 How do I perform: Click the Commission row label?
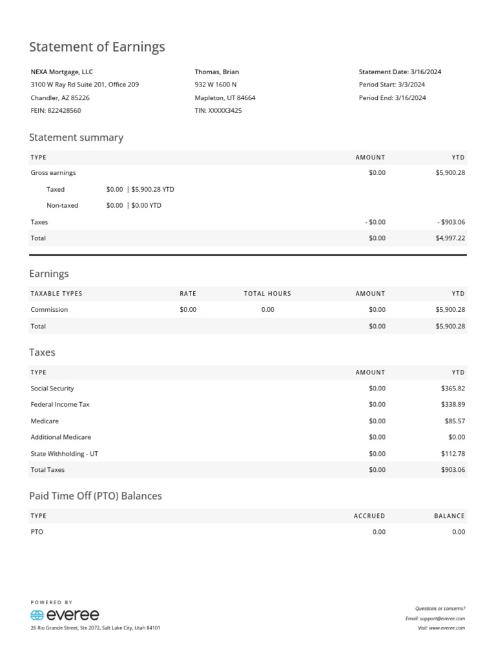pos(49,309)
